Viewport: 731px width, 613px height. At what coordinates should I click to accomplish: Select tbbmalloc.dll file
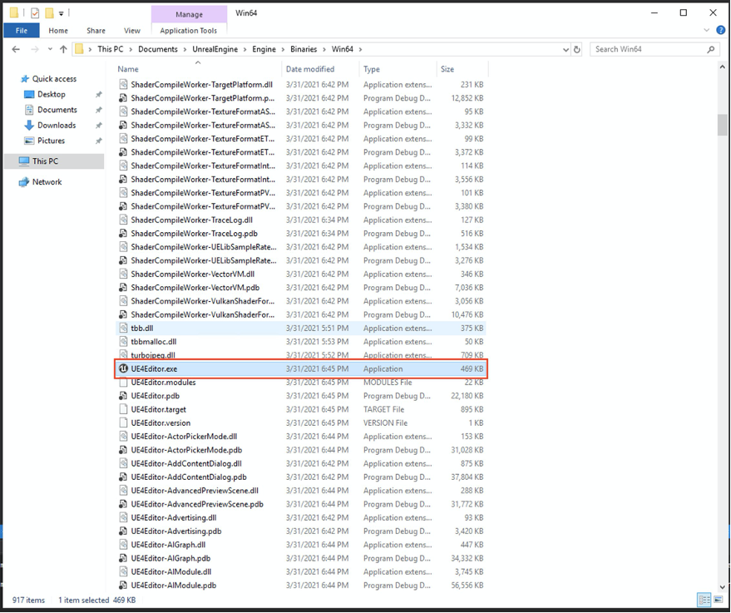point(153,342)
